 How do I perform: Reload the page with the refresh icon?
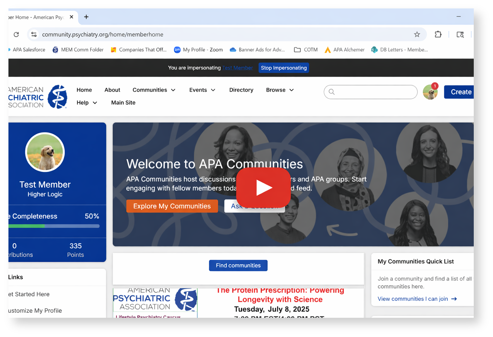tap(16, 34)
